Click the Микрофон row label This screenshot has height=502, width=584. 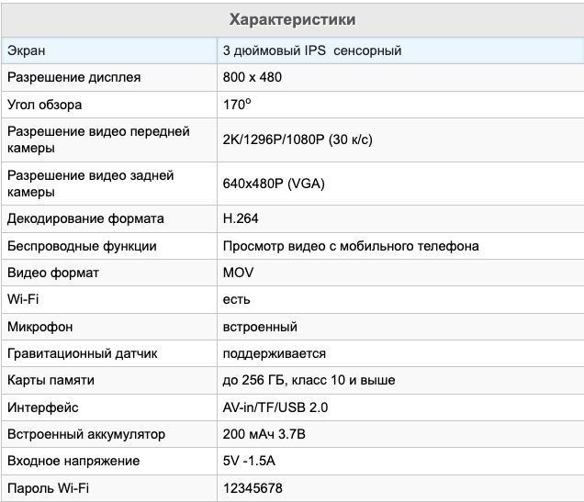coord(40,327)
